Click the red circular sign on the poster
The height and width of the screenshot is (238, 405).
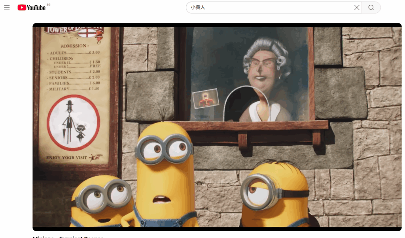pos(74,123)
